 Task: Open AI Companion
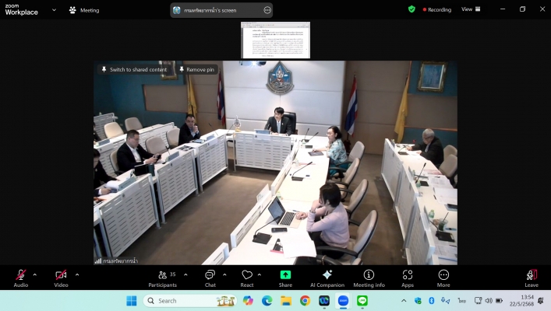point(327,279)
